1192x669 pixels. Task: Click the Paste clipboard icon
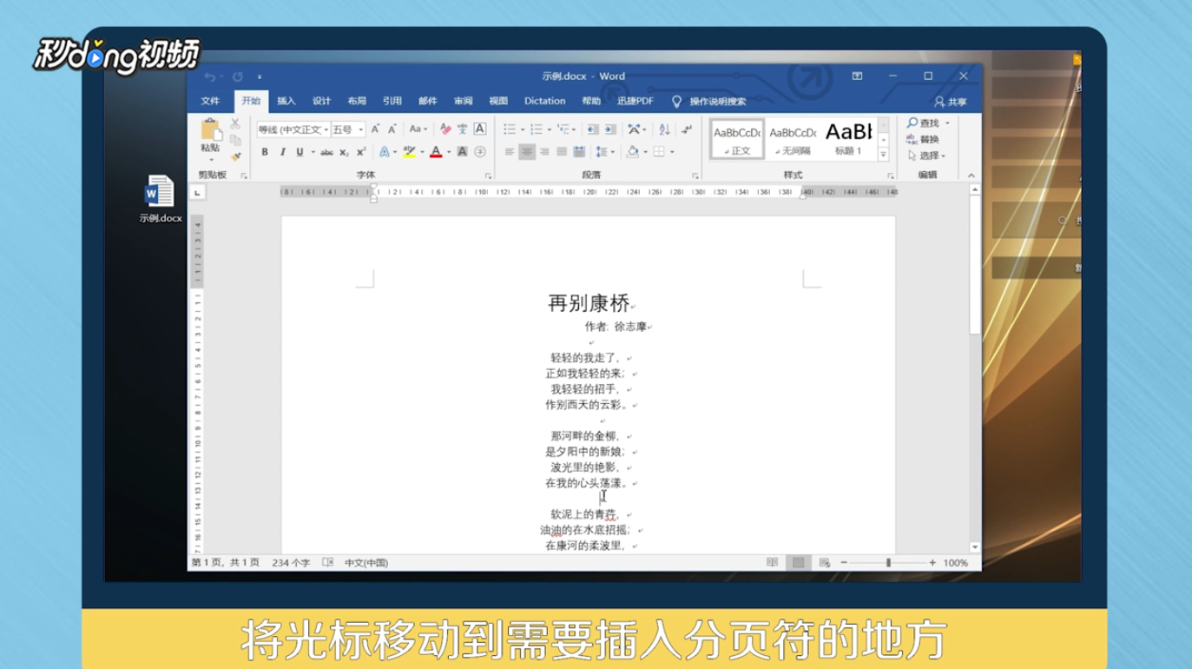pos(211,130)
